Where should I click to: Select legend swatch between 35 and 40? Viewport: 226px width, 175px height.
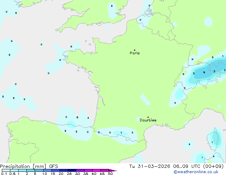pyautogui.click(x=88, y=170)
